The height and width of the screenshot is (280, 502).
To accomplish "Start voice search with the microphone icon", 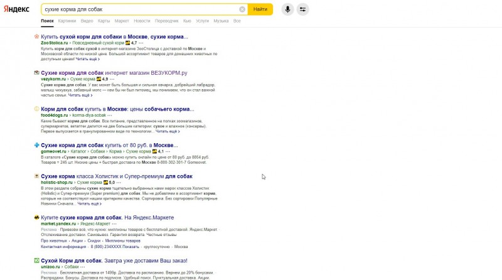I will click(x=287, y=9).
